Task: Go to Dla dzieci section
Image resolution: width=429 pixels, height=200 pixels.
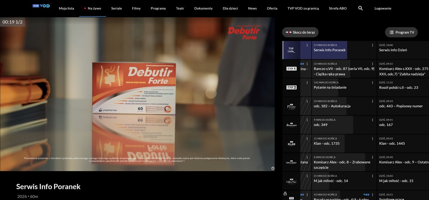Action: 230,8
